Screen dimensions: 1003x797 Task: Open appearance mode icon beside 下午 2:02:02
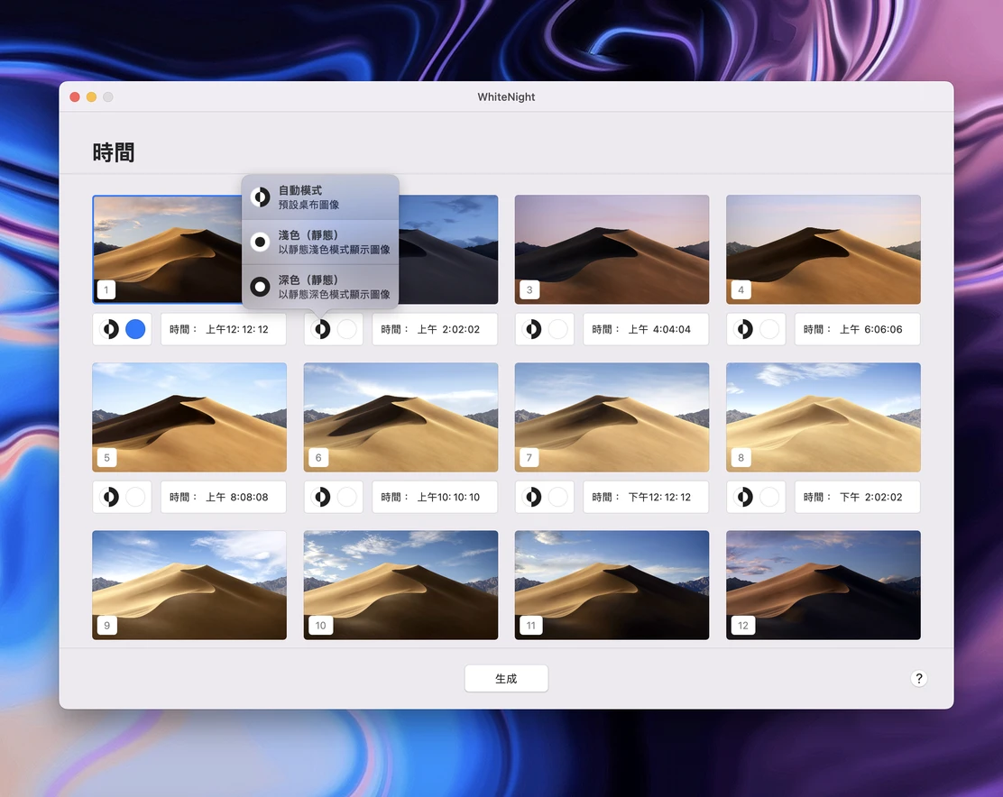click(x=744, y=497)
